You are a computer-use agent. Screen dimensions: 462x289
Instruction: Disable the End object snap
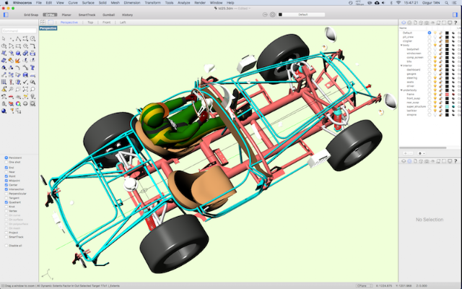tap(6, 168)
